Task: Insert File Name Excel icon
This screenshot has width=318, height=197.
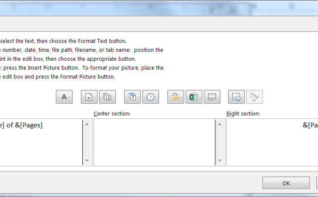Action: (x=194, y=97)
